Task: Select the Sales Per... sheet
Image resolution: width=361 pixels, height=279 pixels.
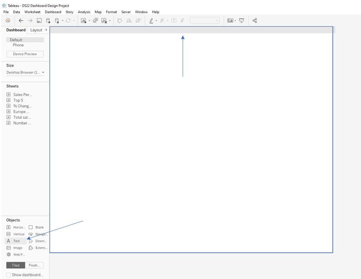Action: point(22,94)
